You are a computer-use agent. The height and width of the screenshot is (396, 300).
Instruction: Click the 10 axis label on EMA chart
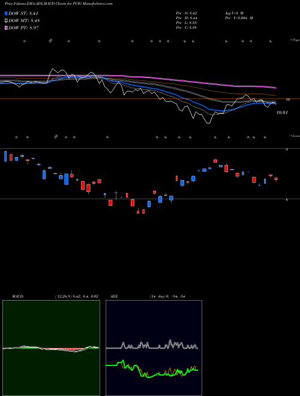pyautogui.click(x=287, y=100)
